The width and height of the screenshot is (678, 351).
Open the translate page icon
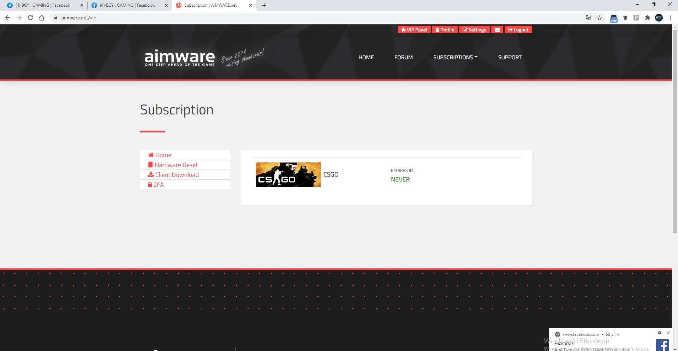tap(588, 18)
